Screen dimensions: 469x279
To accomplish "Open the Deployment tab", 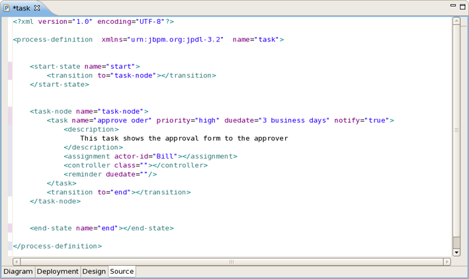I will pos(58,272).
